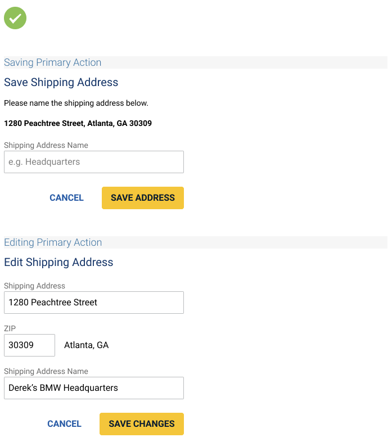This screenshot has width=392, height=442.
Task: Click the Shipping Address Name label above Derek's BMW field
Action: (46, 371)
